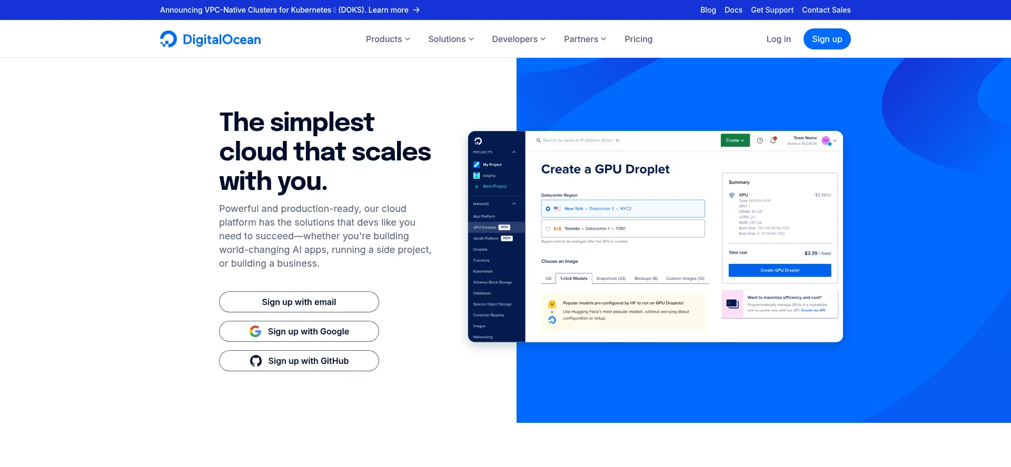Open the Pricing page
The width and height of the screenshot is (1011, 467).
pyautogui.click(x=639, y=39)
